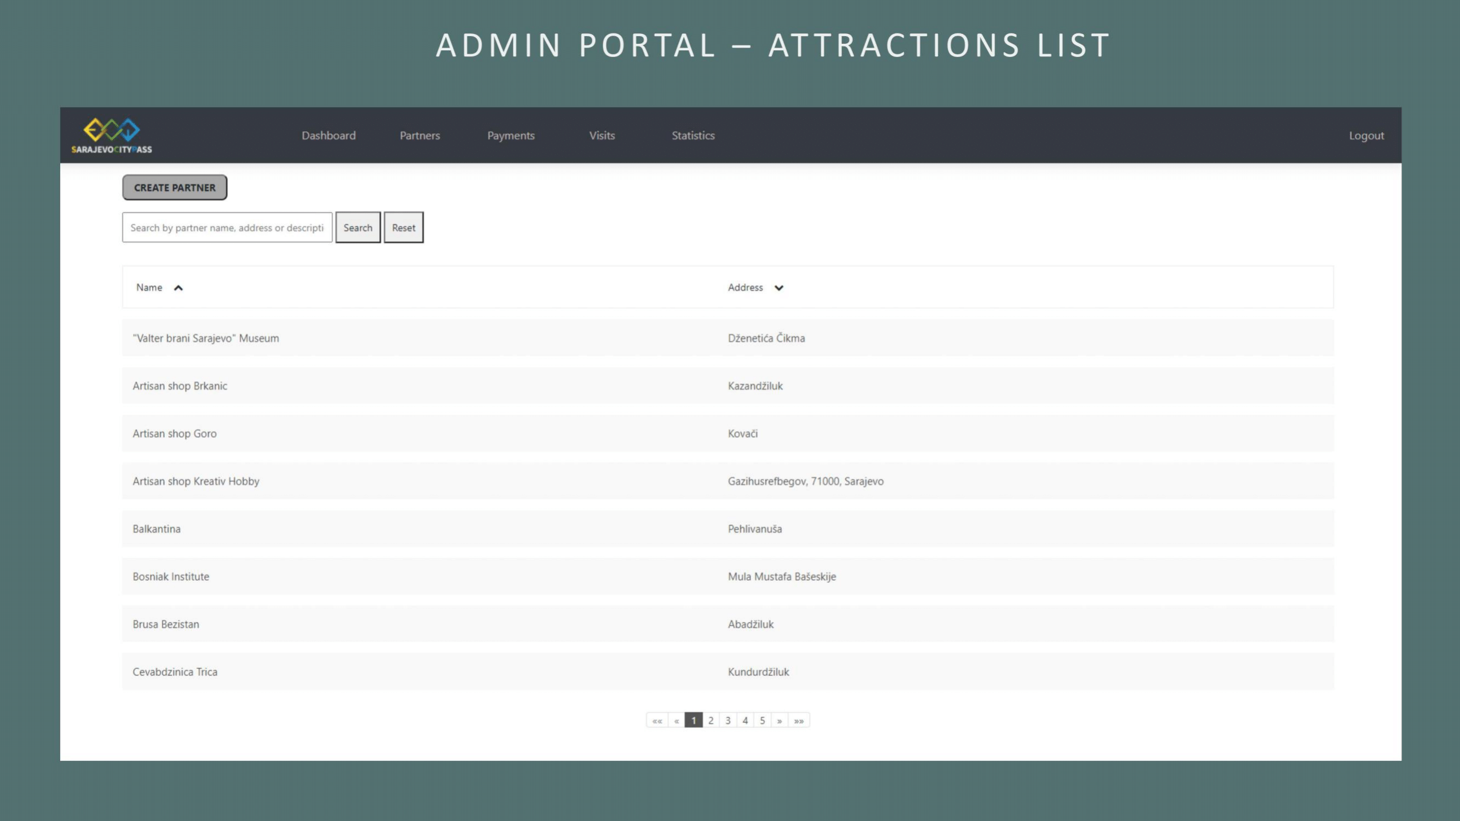Open the Partners menu item

point(419,135)
